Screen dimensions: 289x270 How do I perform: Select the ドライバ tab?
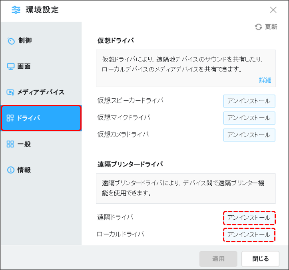click(41, 118)
